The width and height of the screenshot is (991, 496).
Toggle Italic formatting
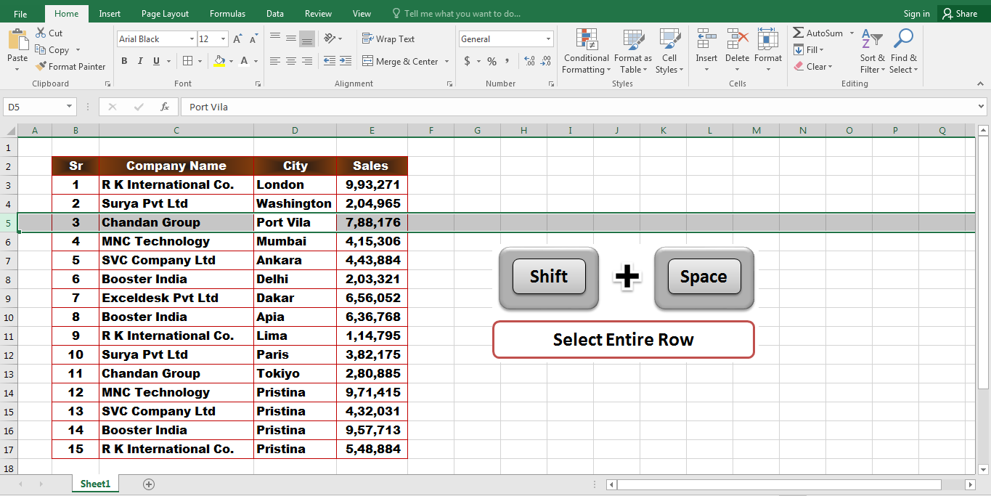140,61
